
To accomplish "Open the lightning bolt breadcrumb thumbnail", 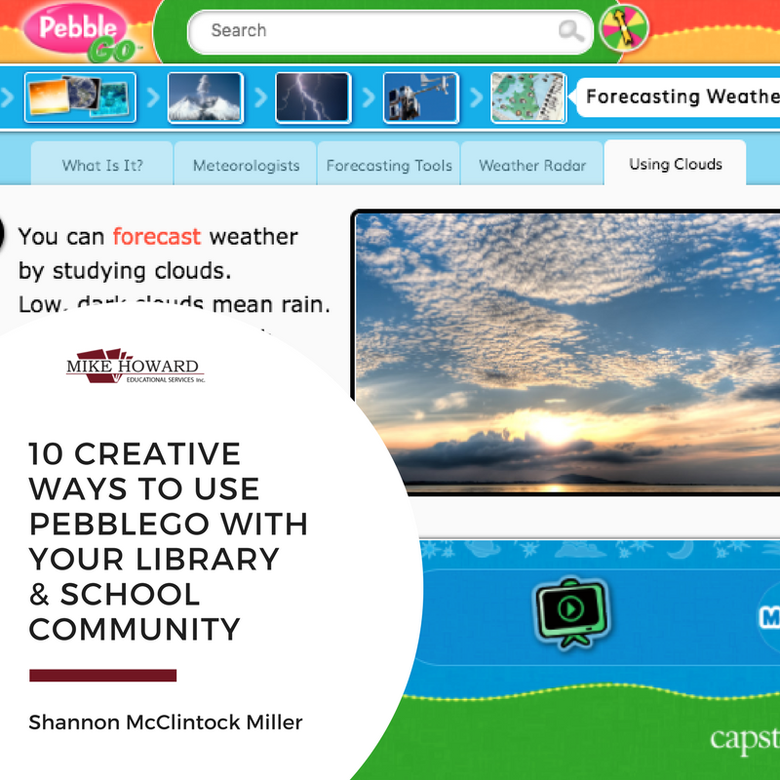I will click(x=313, y=97).
